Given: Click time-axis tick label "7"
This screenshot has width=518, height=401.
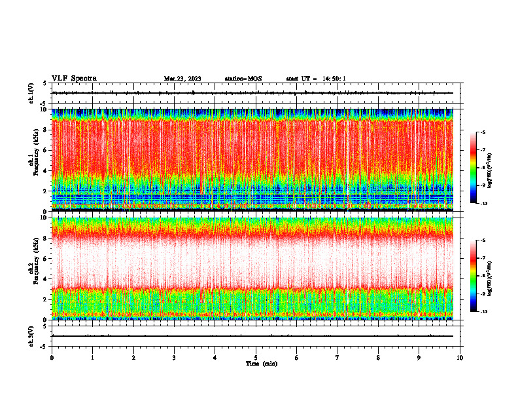Looking at the screenshot, I should [337, 358].
